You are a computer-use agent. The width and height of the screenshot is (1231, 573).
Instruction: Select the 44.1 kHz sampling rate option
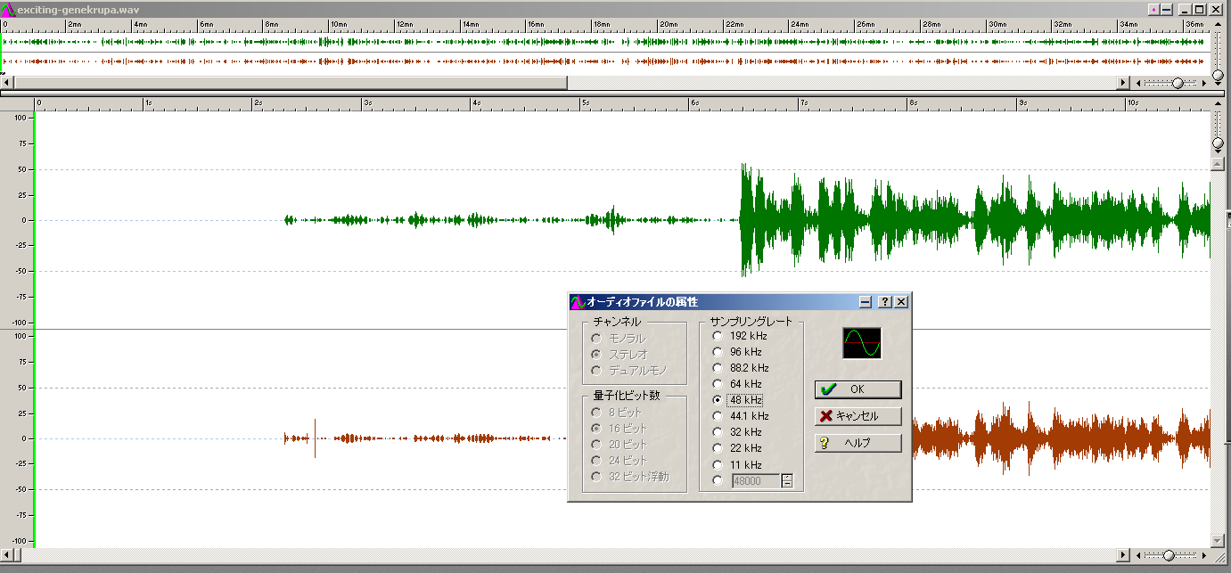tap(718, 416)
